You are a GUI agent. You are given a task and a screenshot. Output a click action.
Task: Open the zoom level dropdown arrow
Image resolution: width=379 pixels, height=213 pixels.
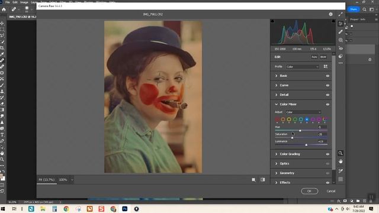click(72, 180)
